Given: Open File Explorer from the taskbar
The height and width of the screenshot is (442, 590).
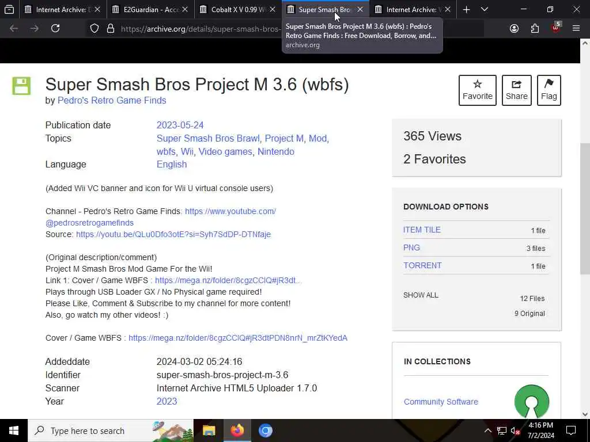Looking at the screenshot, I should tap(209, 430).
